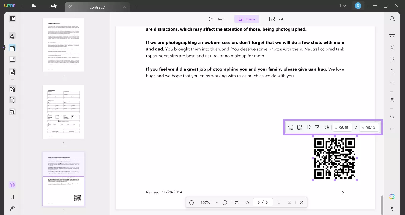Extract the selected image

coord(309,127)
